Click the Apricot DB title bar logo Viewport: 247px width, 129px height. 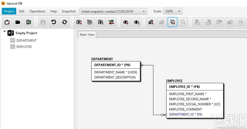(3, 3)
